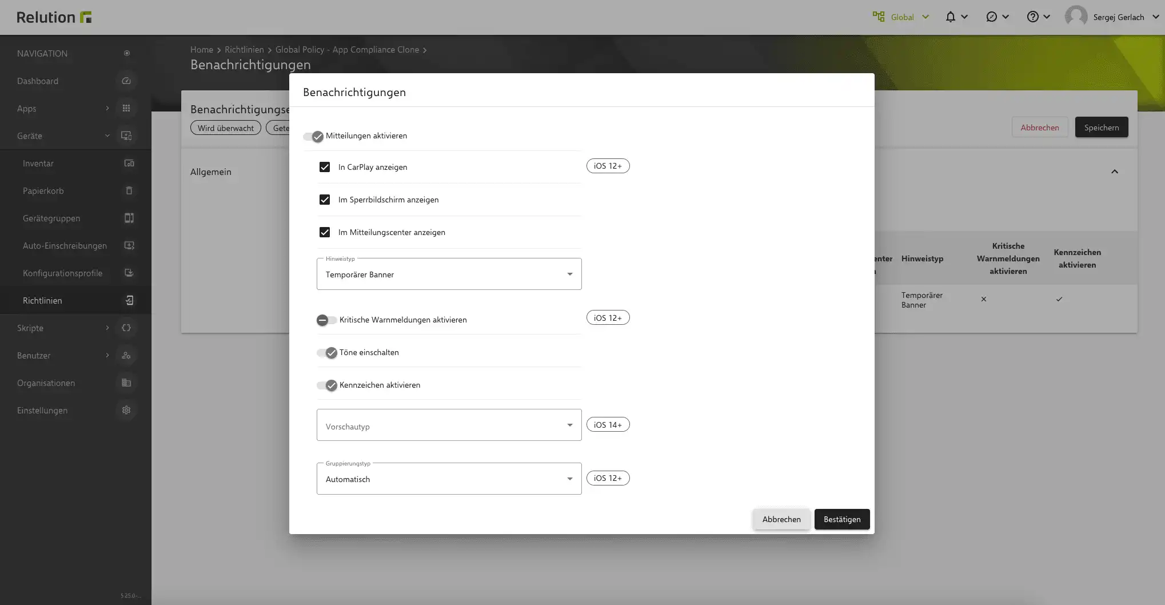Viewport: 1165px width, 605px height.
Task: Open the gauge icon menu in header
Action: click(x=991, y=17)
